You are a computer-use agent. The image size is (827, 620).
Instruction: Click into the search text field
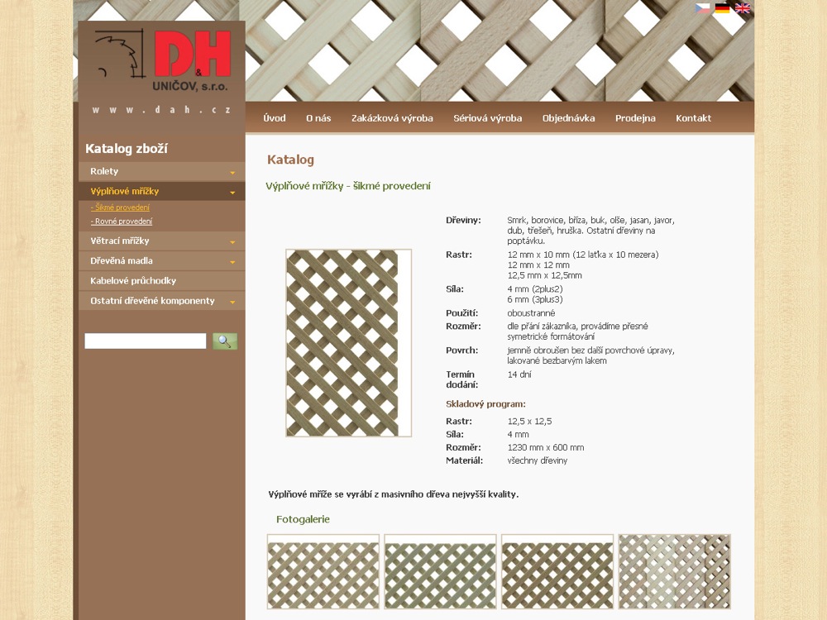[146, 341]
